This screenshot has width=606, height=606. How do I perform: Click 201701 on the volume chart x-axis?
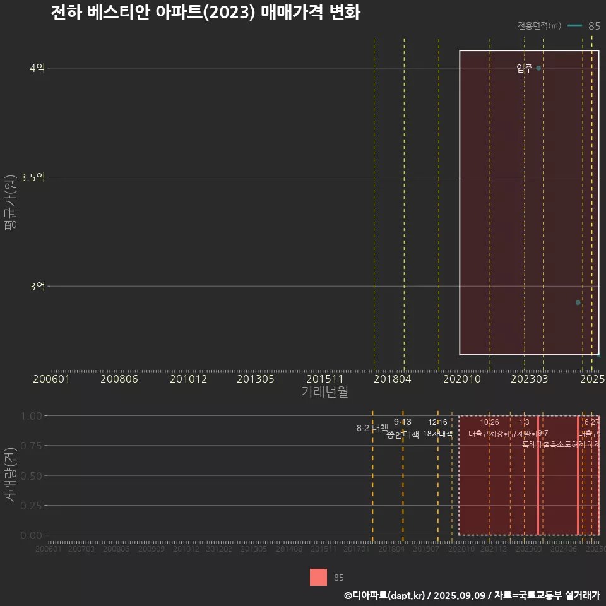pos(356,549)
